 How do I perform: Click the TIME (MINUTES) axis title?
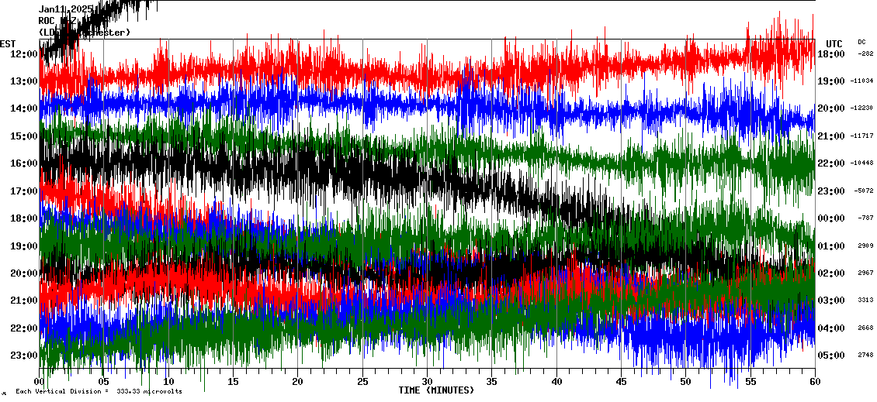tap(436, 390)
